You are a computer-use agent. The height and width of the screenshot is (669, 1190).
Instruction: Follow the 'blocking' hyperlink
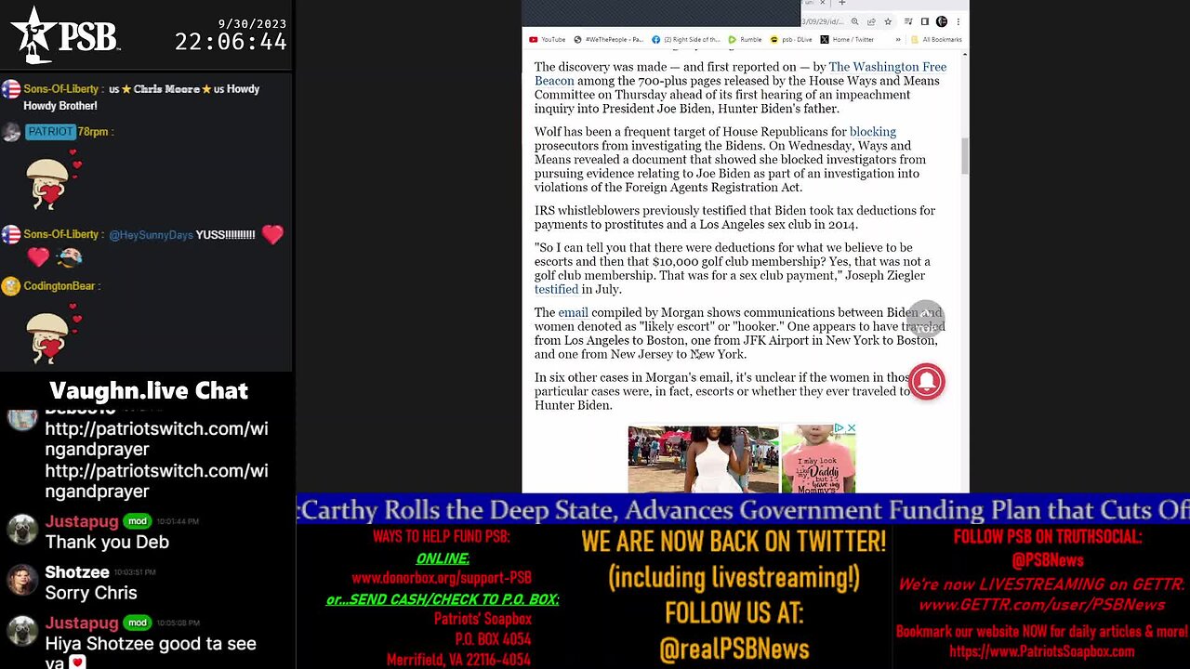coord(872,132)
